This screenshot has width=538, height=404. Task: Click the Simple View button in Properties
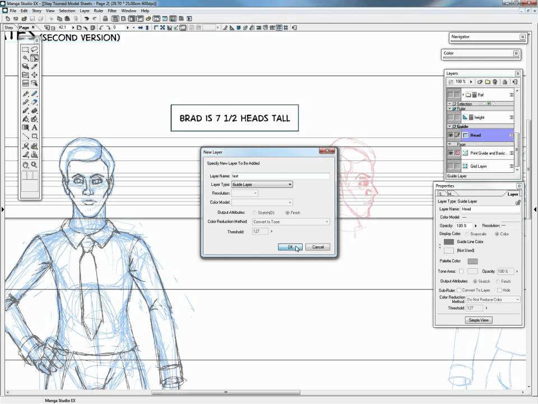click(x=479, y=320)
